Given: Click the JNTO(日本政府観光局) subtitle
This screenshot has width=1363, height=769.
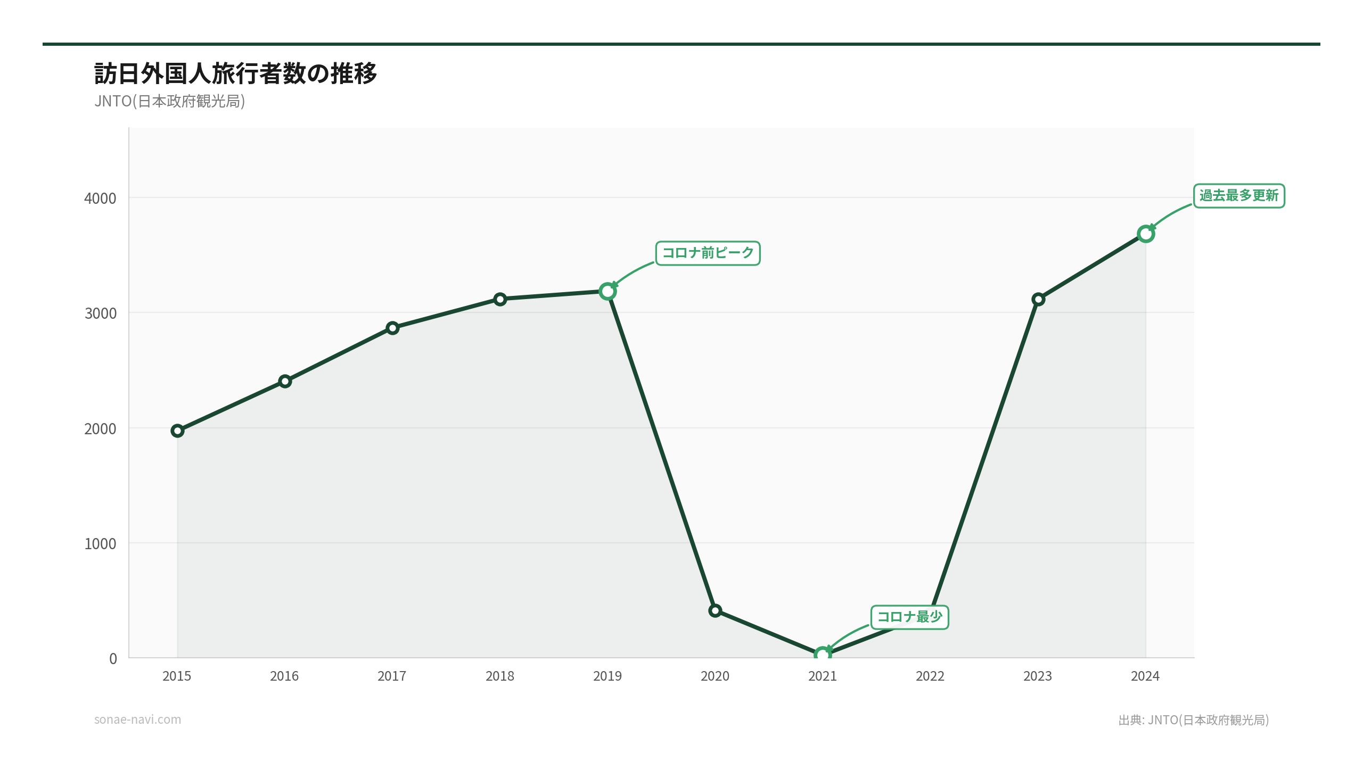Looking at the screenshot, I should click(x=169, y=101).
